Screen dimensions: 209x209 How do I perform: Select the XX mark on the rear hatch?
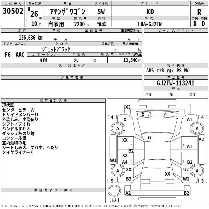(x=167, y=174)
